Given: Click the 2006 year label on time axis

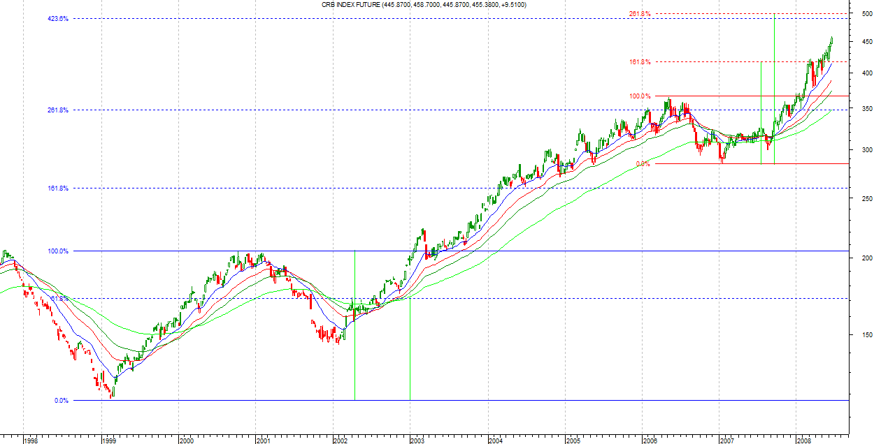Looking at the screenshot, I should [650, 441].
